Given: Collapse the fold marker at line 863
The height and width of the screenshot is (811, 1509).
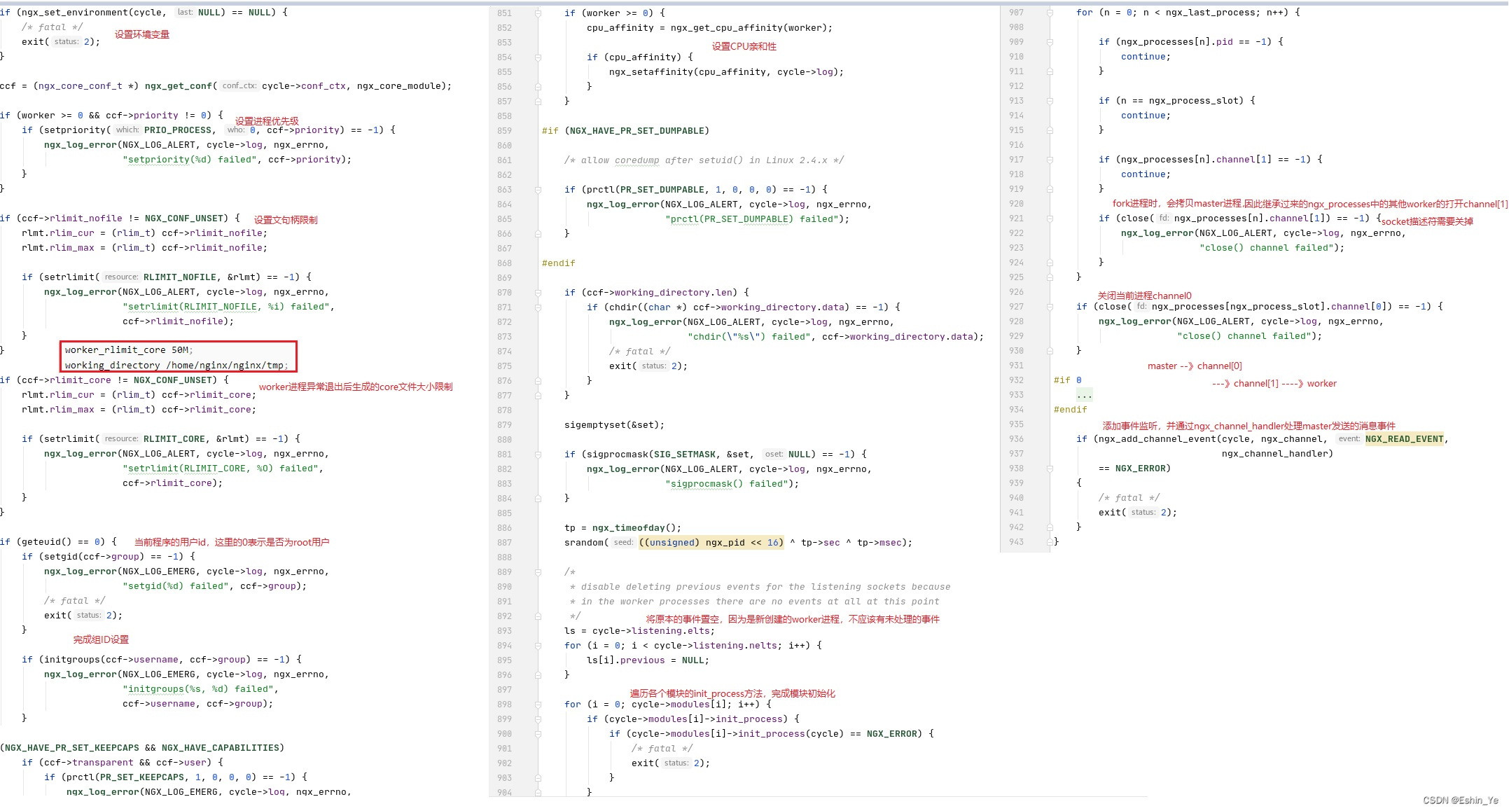Looking at the screenshot, I should point(538,190).
